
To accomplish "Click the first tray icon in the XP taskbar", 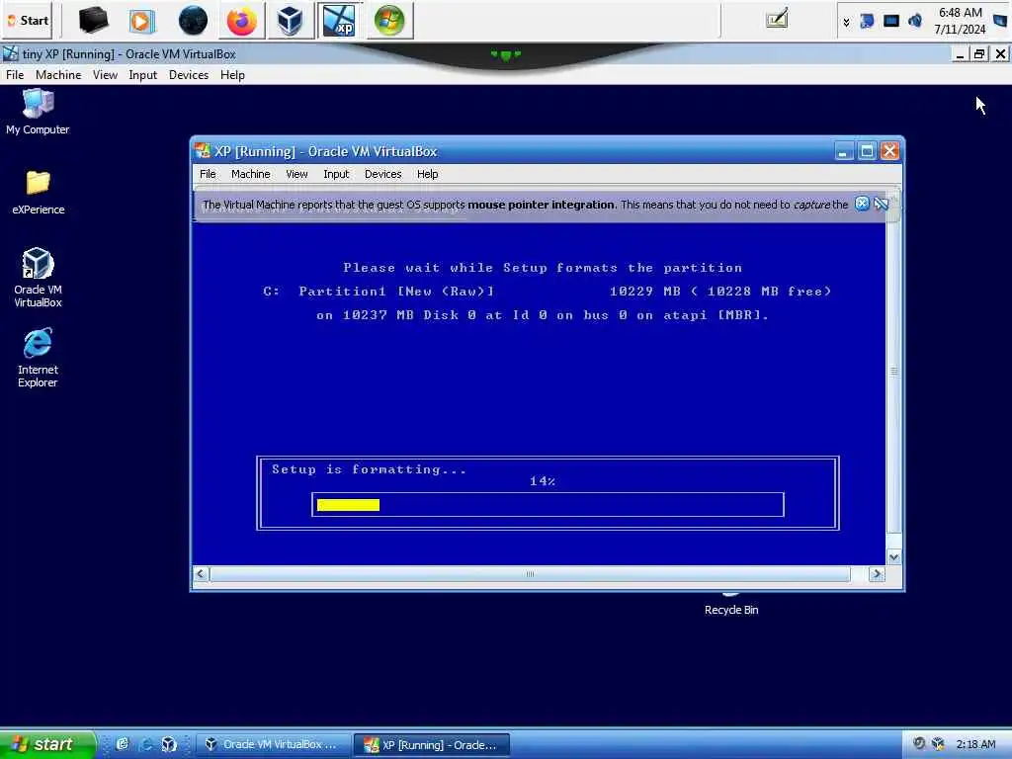I will coord(919,743).
